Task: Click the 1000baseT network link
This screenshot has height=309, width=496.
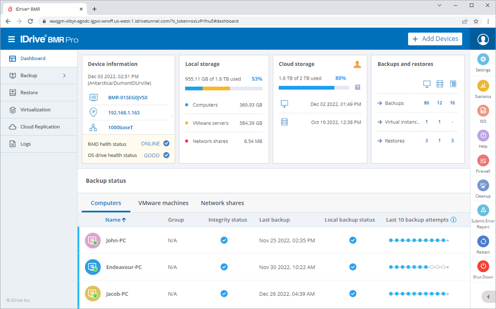Action: (x=121, y=128)
